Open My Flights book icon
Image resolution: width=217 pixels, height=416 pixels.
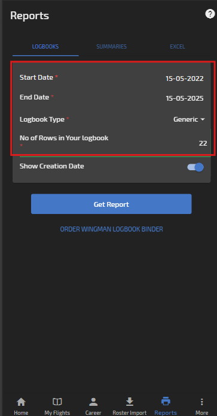click(x=57, y=402)
